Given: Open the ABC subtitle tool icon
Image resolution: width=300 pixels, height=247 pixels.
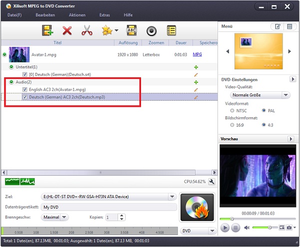Looking at the screenshot, I should (131, 30).
